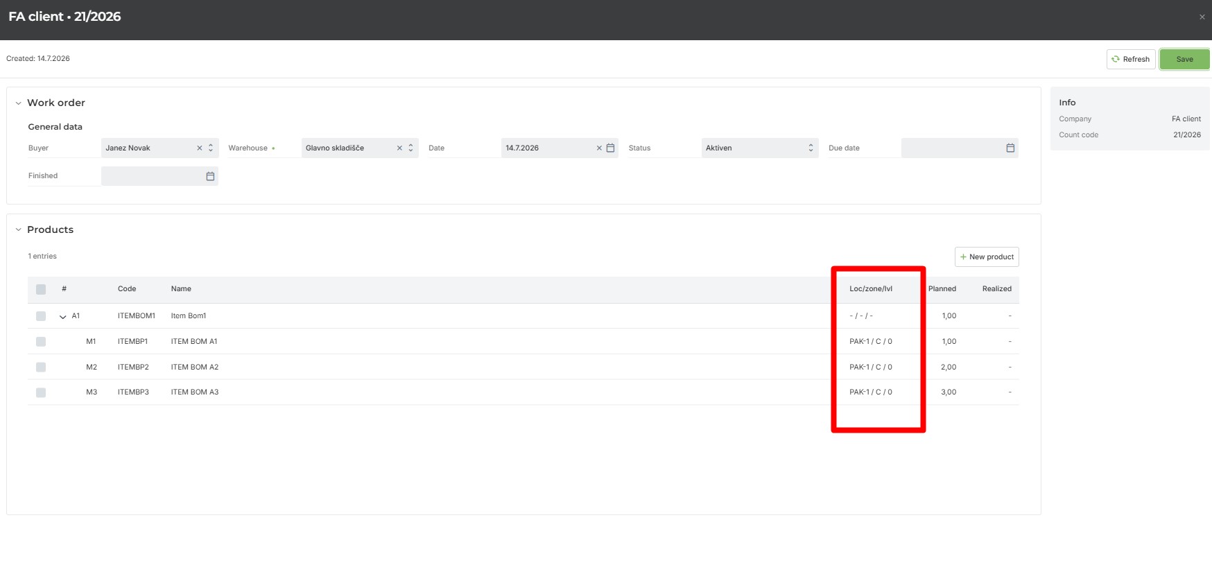Tick the checkbox for row M2

click(x=41, y=367)
